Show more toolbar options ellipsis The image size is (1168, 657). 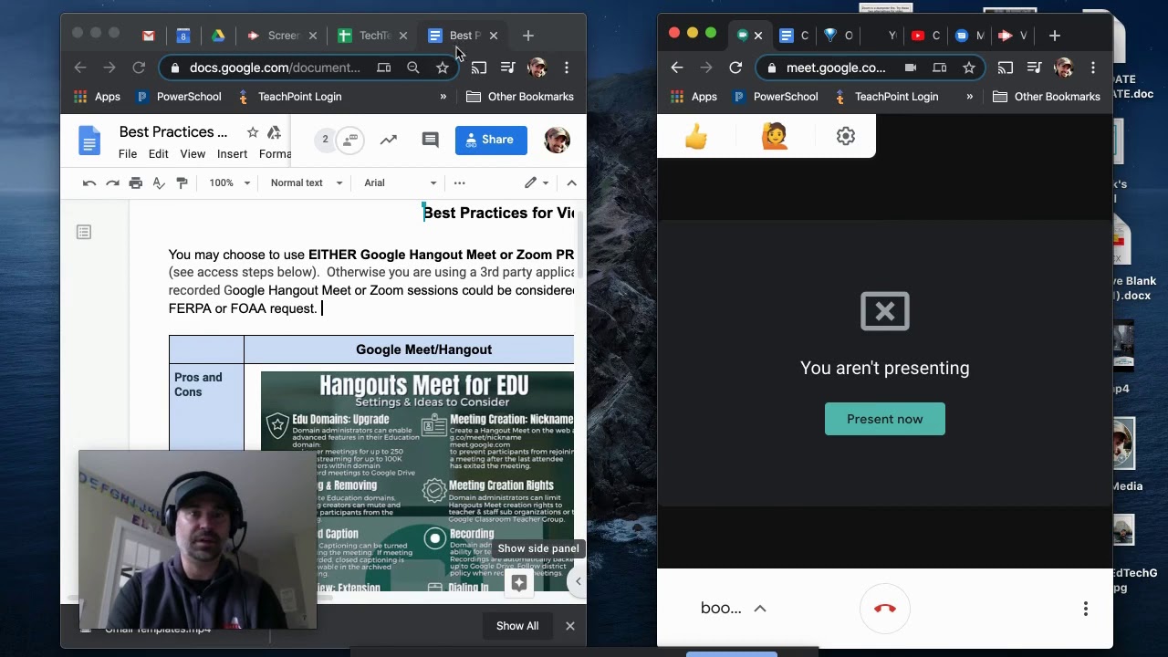tap(459, 183)
